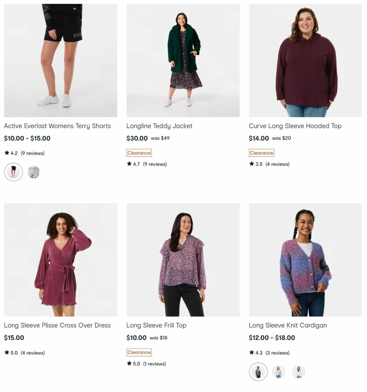367x392 pixels.
Task: Click the star icon next to 4.2 rating
Action: 7,153
